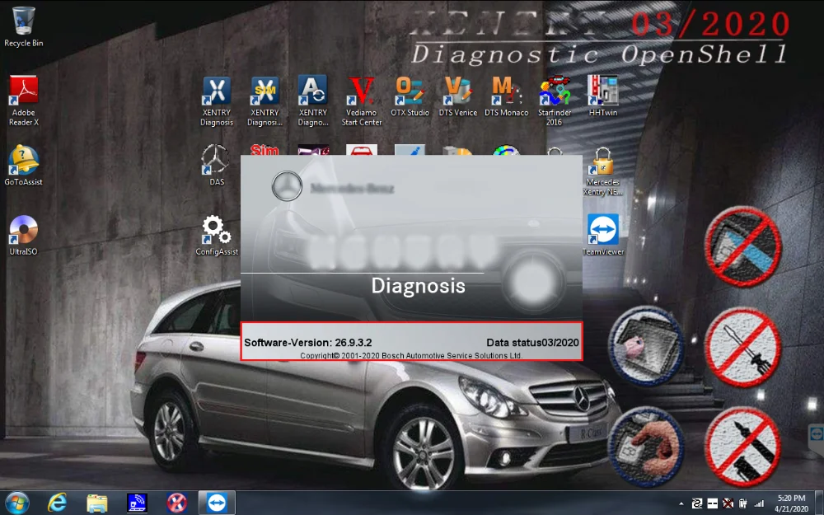
Task: Open Windows Explorer folder in the taskbar
Action: pyautogui.click(x=97, y=503)
